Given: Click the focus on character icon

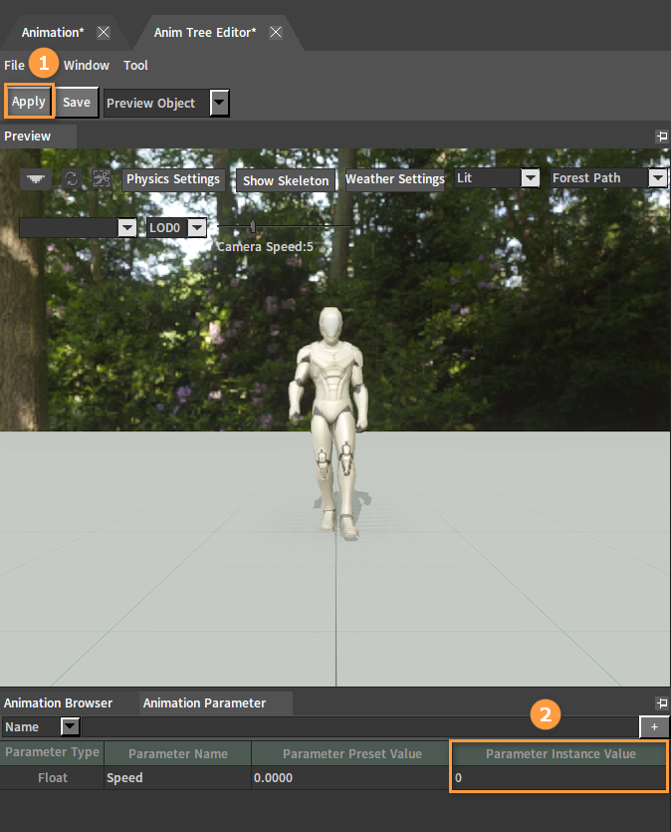Looking at the screenshot, I should (x=102, y=178).
